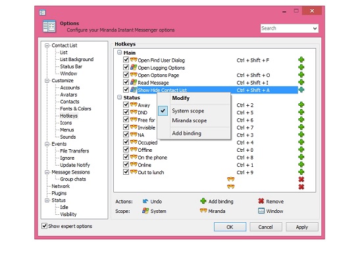The height and width of the screenshot is (253, 362).
Task: Add binding on Read Message row
Action: point(301,82)
